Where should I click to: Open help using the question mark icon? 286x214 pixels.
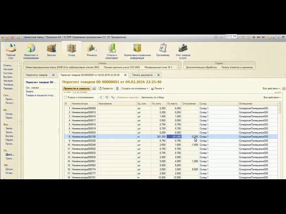[284, 88]
